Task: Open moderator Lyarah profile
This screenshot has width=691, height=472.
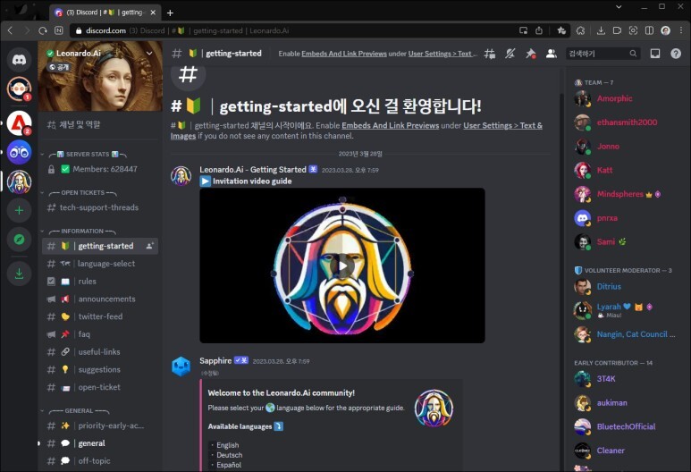Action: pyautogui.click(x=624, y=310)
